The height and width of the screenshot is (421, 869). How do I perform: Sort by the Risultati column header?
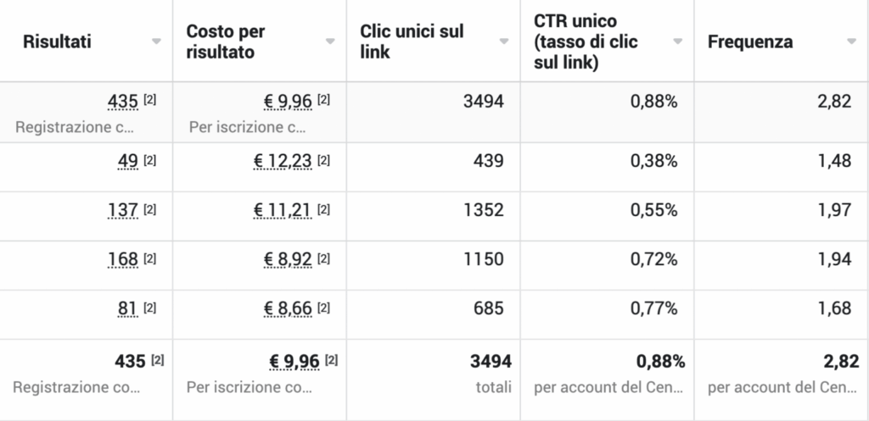coord(58,42)
